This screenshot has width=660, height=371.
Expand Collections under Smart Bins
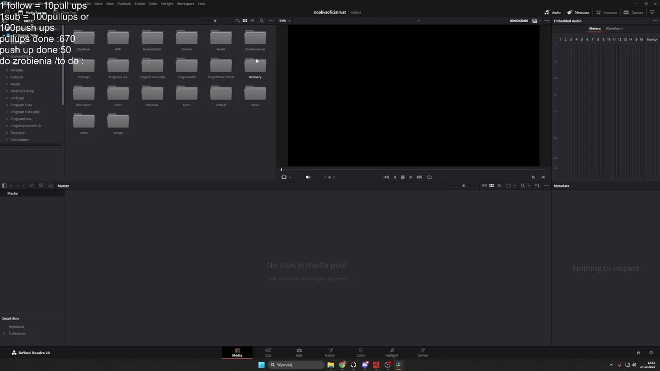(4, 333)
